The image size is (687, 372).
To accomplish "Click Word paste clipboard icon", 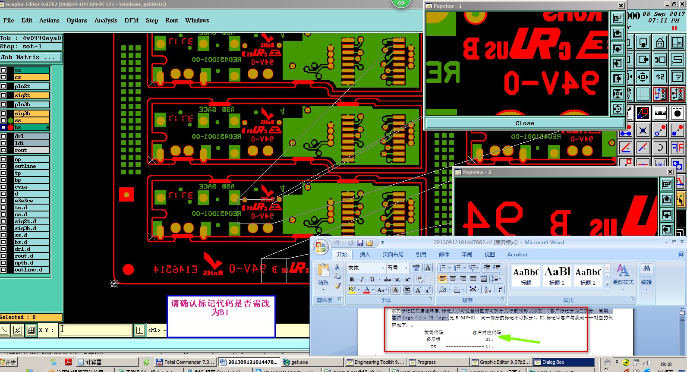I will (x=323, y=271).
